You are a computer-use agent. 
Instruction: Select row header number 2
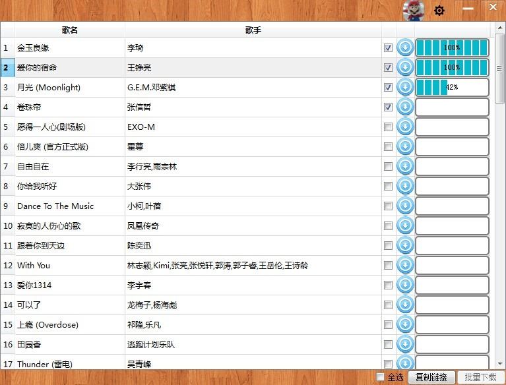7,67
